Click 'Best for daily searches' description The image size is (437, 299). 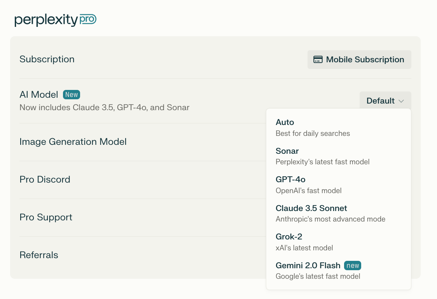pyautogui.click(x=313, y=134)
